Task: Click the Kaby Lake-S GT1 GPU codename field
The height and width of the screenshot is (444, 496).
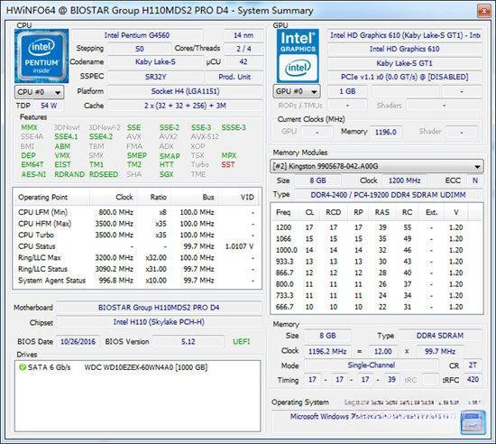Action: point(405,63)
